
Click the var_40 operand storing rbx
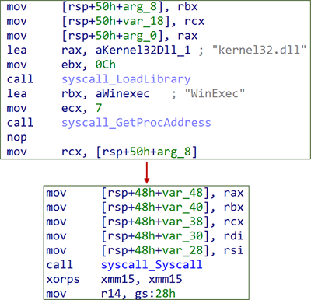183,208
